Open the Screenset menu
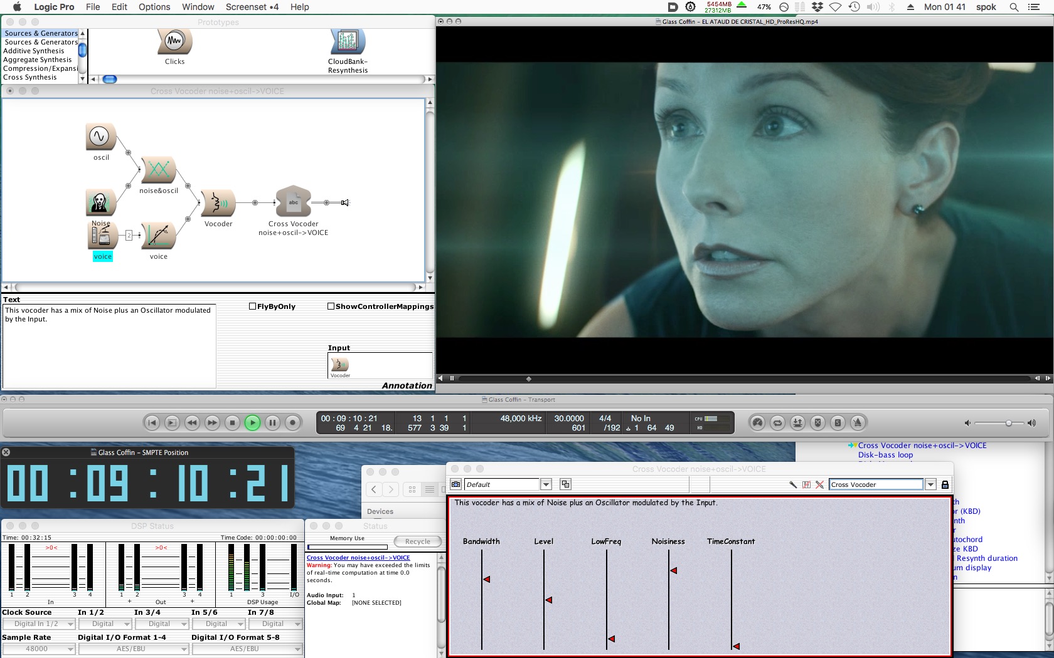 (x=252, y=7)
